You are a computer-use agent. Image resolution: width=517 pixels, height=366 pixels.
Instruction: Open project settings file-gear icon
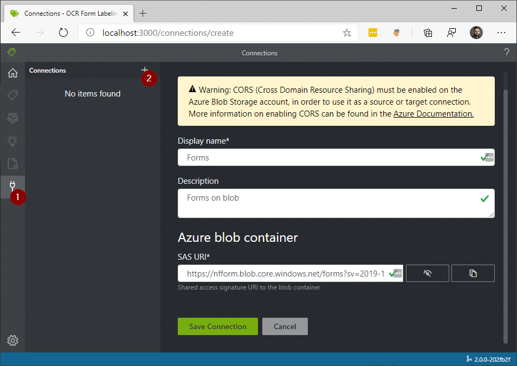pos(12,164)
